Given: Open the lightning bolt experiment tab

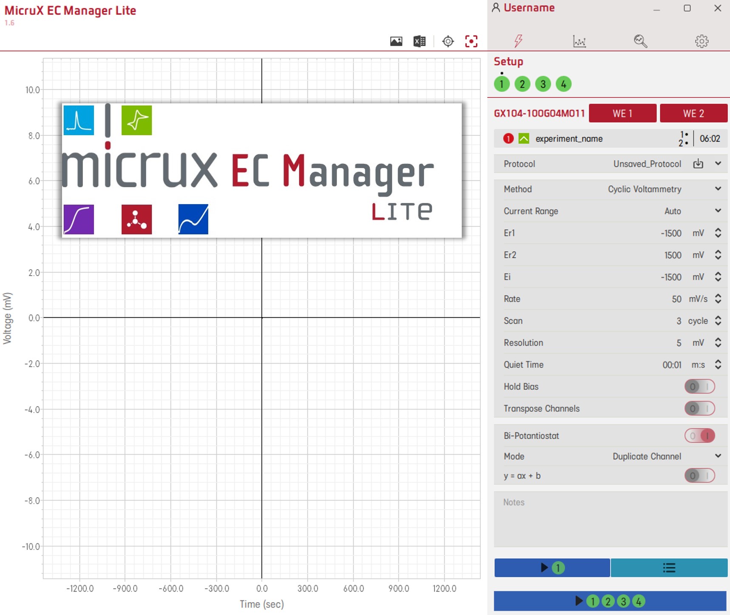Looking at the screenshot, I should pyautogui.click(x=518, y=41).
